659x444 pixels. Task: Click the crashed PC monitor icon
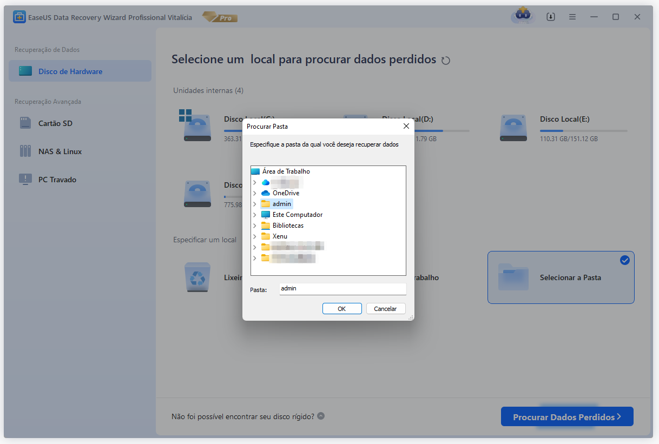[25, 180]
